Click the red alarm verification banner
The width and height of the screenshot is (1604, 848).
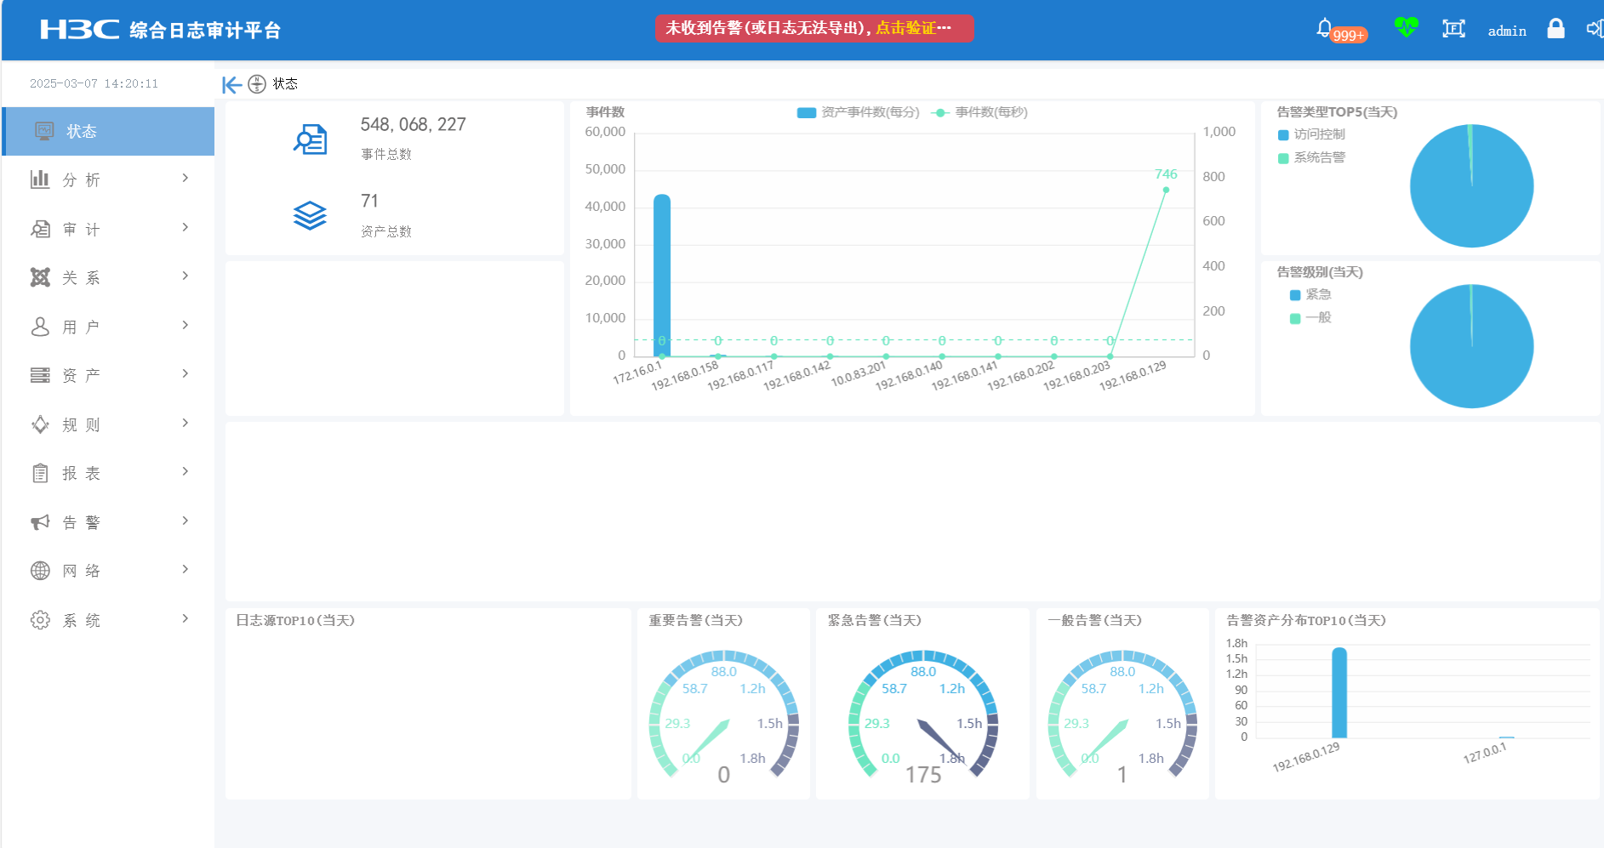point(813,28)
